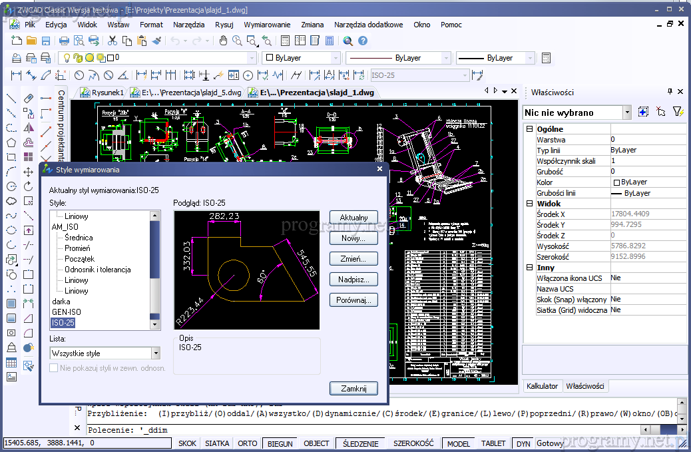The width and height of the screenshot is (691, 452).
Task: Open the calculator icon in the toolbar
Action: 330,41
